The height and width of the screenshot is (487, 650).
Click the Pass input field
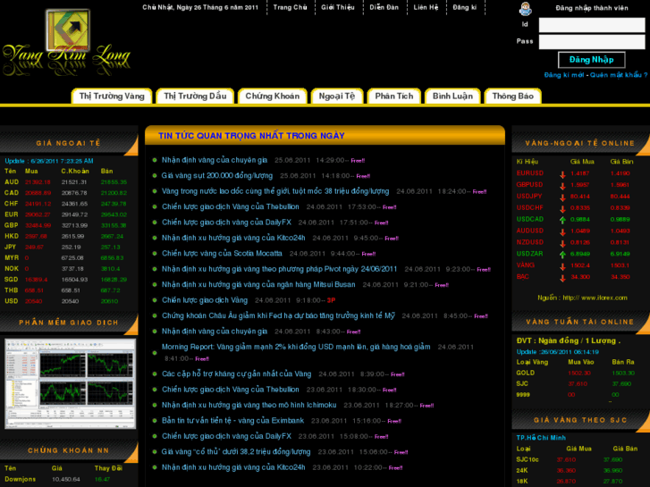click(x=592, y=42)
